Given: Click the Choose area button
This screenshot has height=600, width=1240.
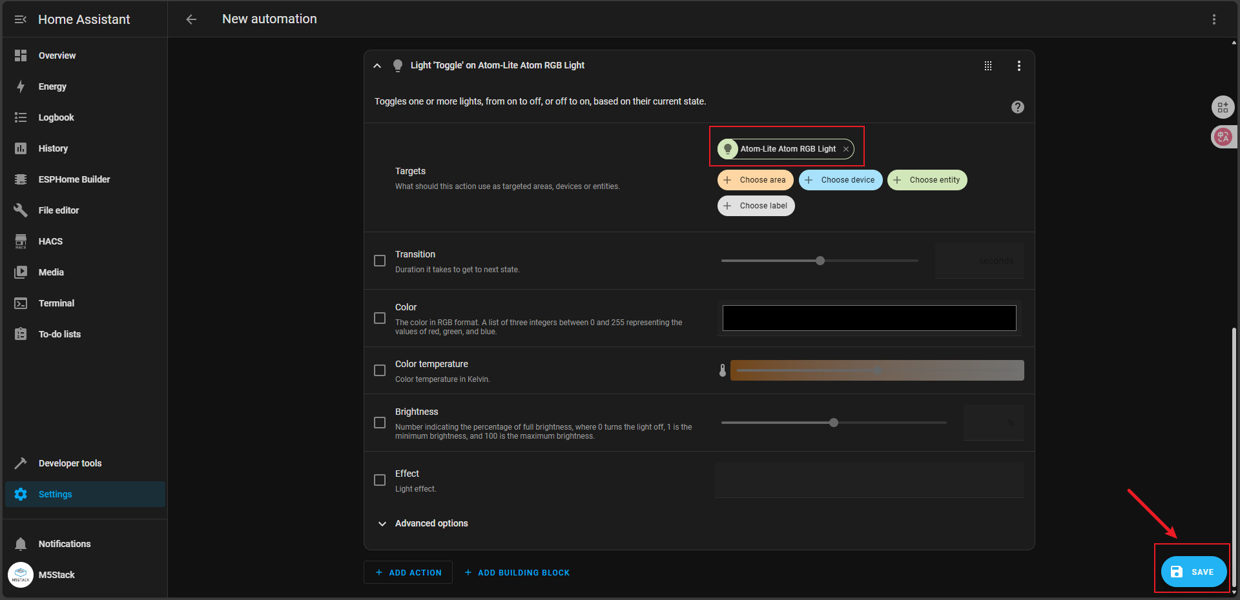Looking at the screenshot, I should (755, 180).
